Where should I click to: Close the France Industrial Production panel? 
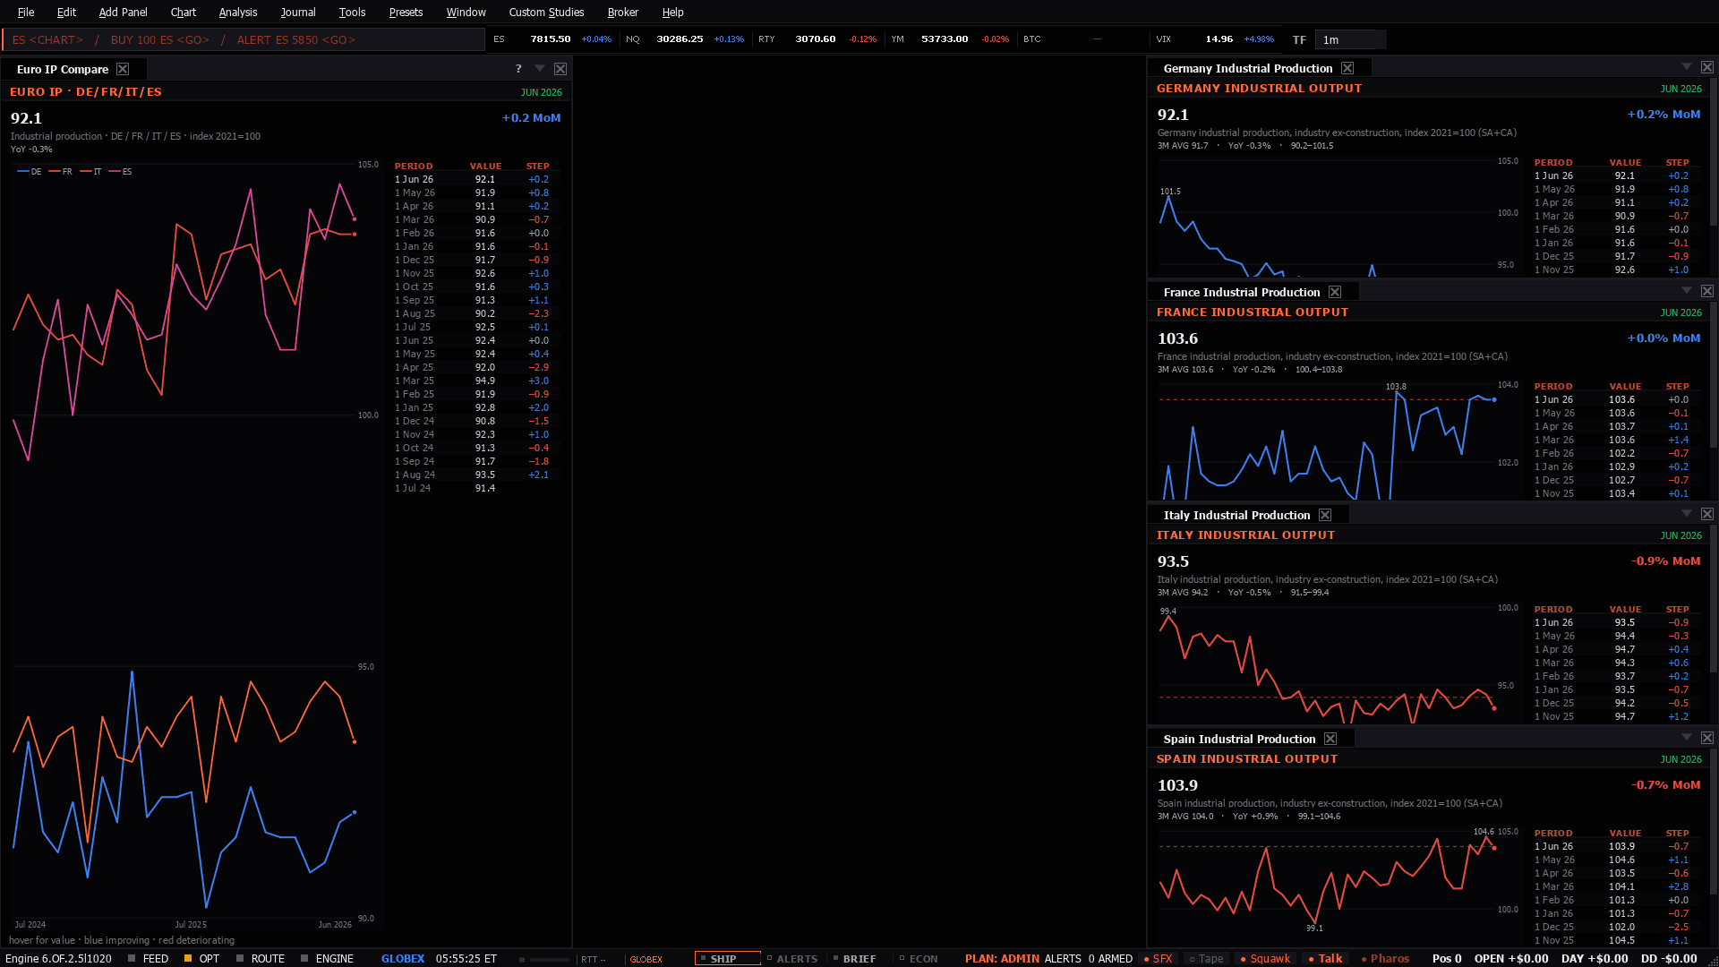(x=1707, y=291)
